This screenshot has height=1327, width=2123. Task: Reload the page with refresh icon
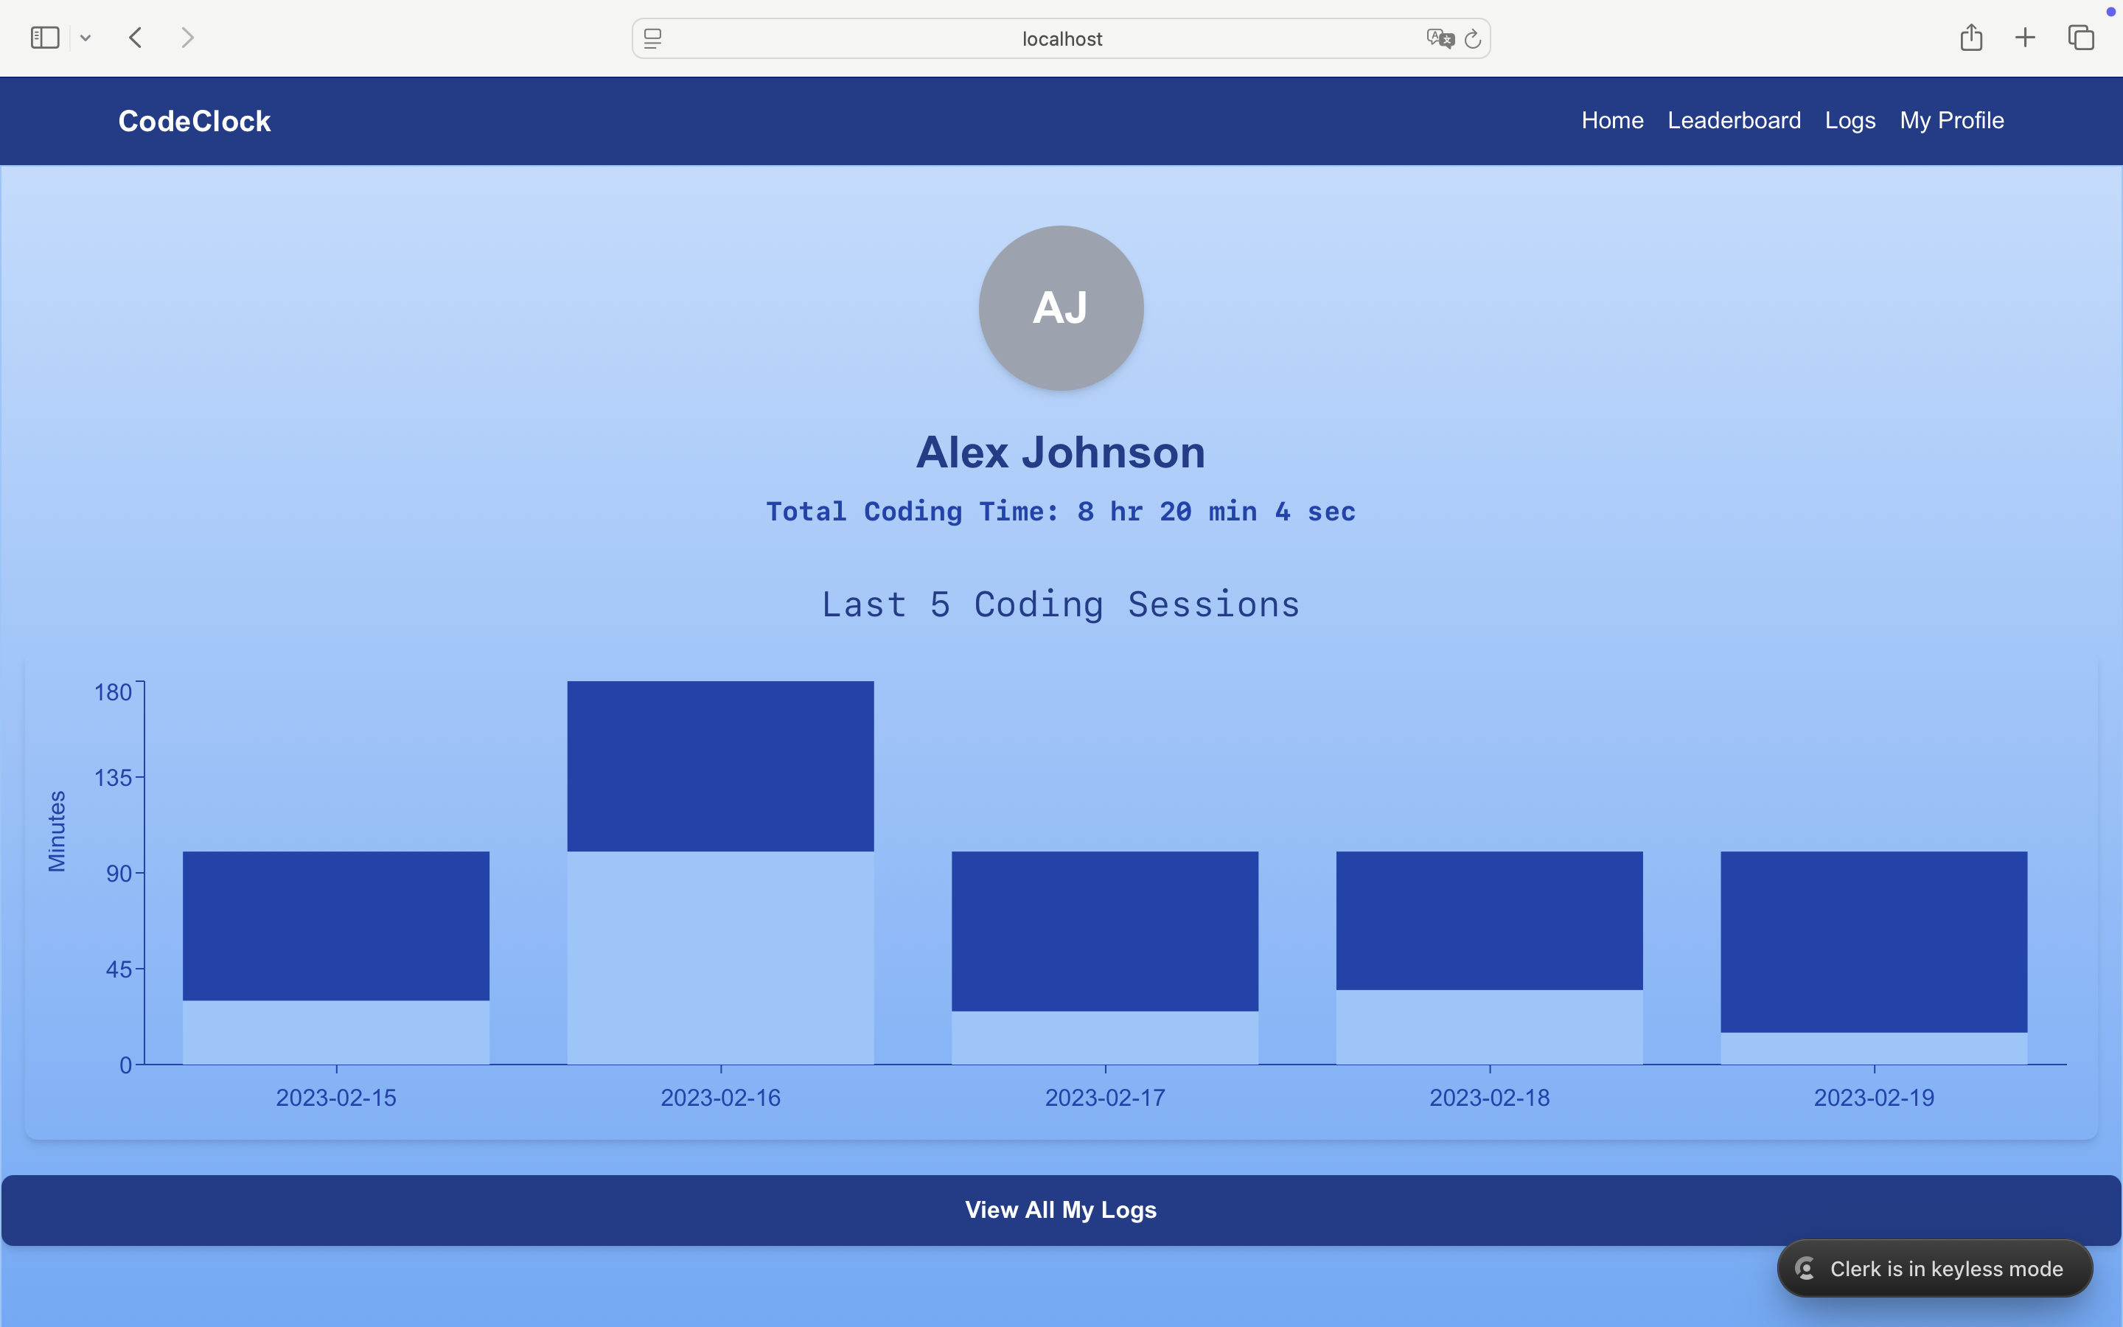pos(1473,38)
